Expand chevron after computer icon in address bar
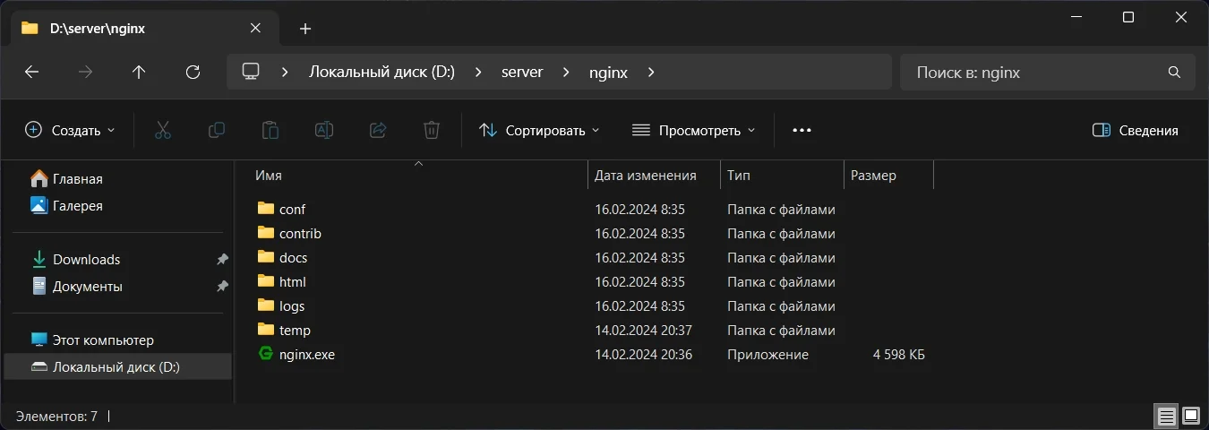This screenshot has width=1209, height=430. click(x=285, y=72)
